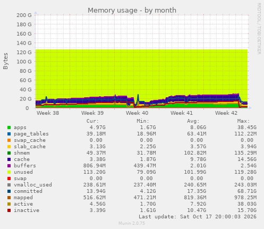Select the 'shmem' legend label

point(22,153)
